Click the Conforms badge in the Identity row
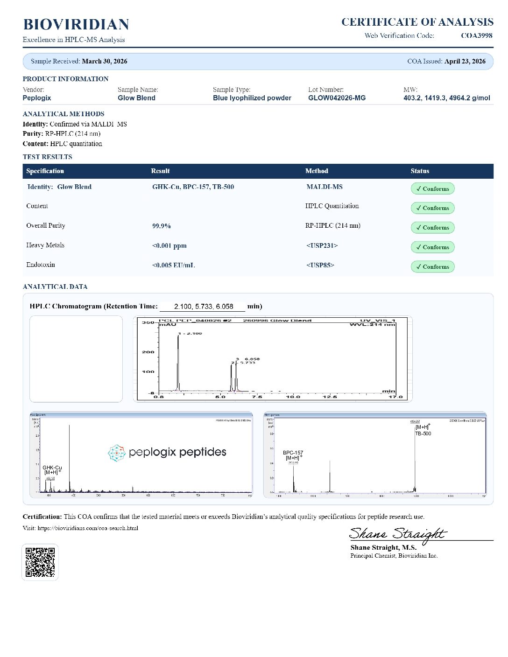The width and height of the screenshot is (508, 657). tap(432, 189)
